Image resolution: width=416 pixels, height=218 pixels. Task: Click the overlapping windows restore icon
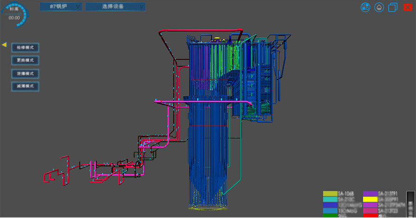pos(393,7)
